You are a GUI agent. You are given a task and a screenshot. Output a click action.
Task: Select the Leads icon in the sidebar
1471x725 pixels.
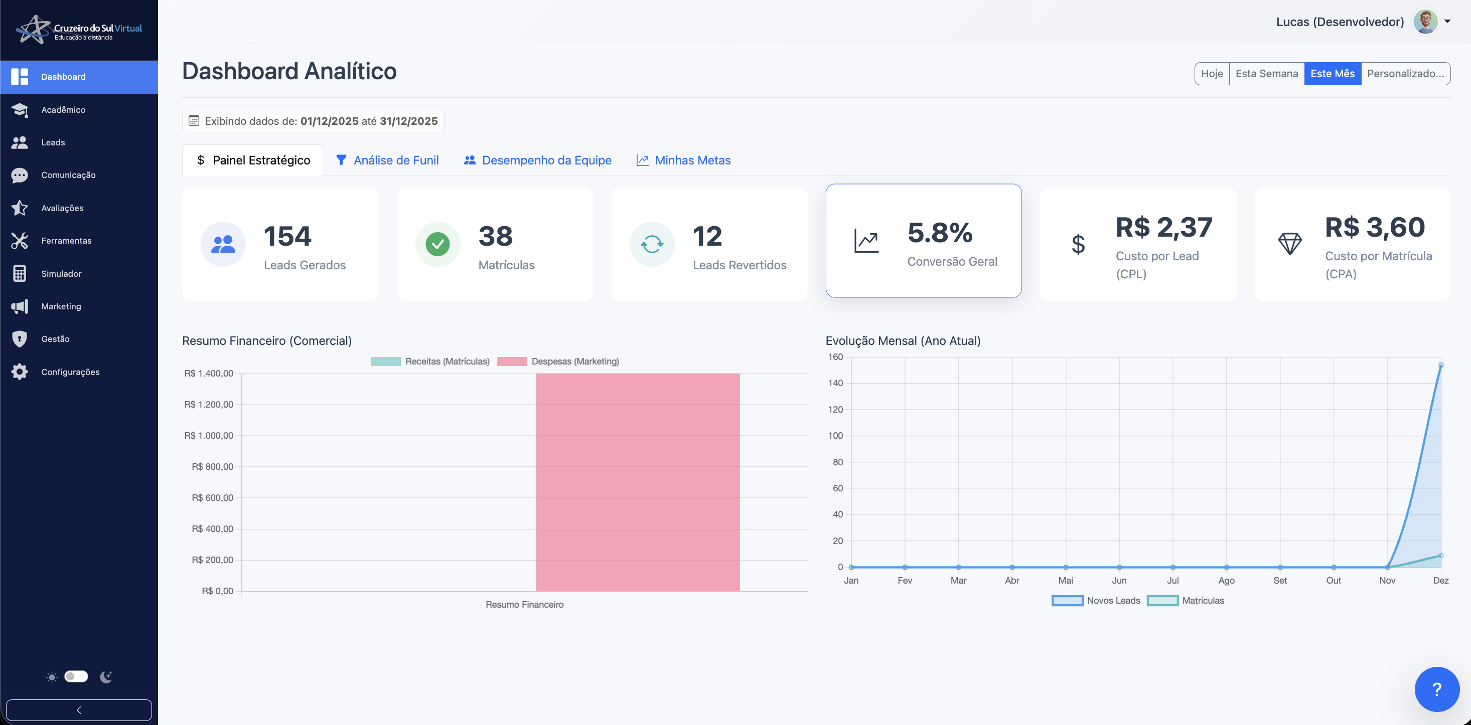pyautogui.click(x=20, y=142)
